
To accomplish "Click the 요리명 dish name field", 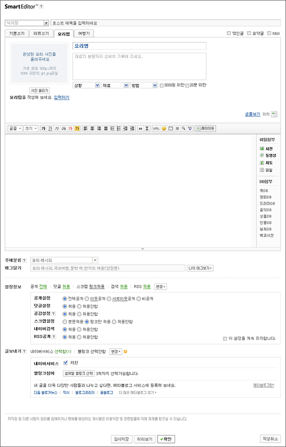I will pos(139,46).
